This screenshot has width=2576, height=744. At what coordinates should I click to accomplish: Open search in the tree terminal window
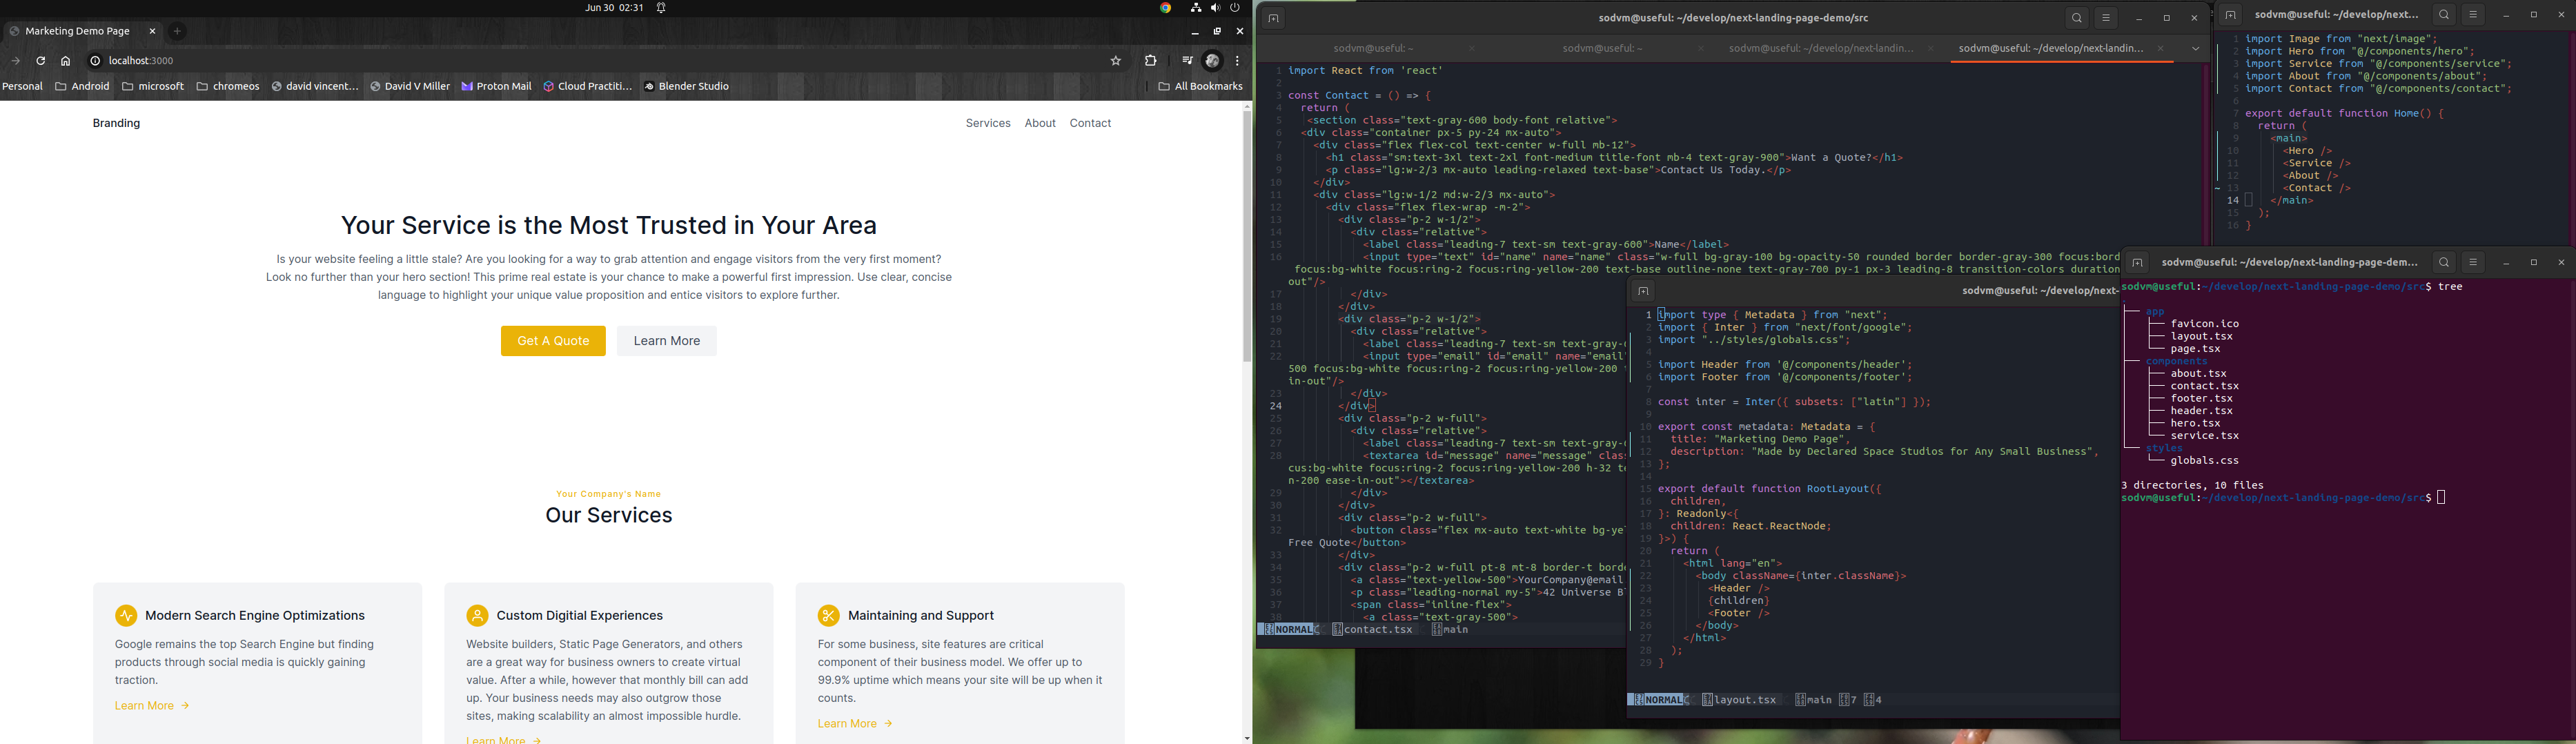[x=2444, y=263]
